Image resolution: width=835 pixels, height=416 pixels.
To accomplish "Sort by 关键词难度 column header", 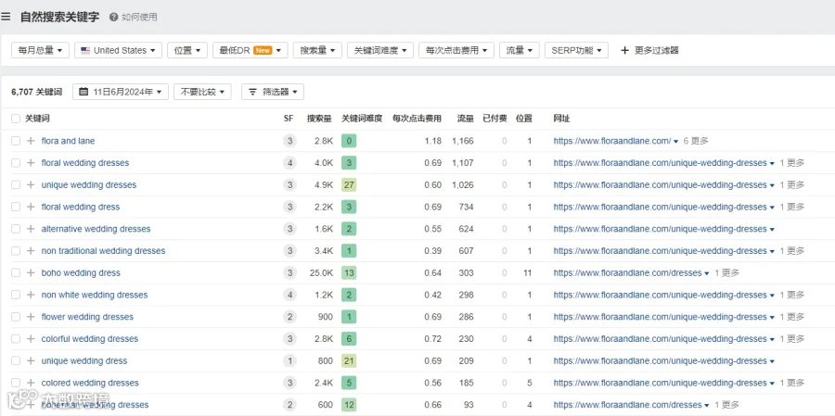I will 362,119.
